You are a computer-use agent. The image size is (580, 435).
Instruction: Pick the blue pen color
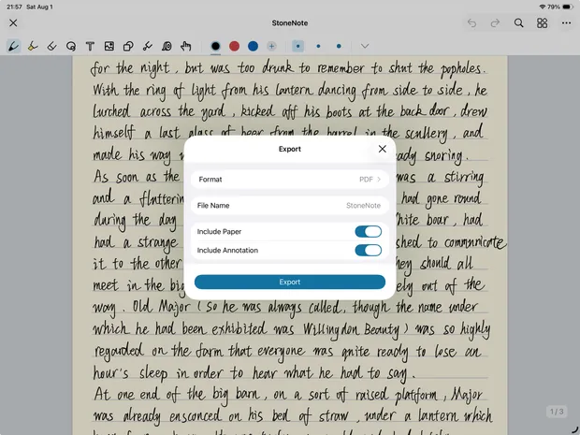[253, 46]
